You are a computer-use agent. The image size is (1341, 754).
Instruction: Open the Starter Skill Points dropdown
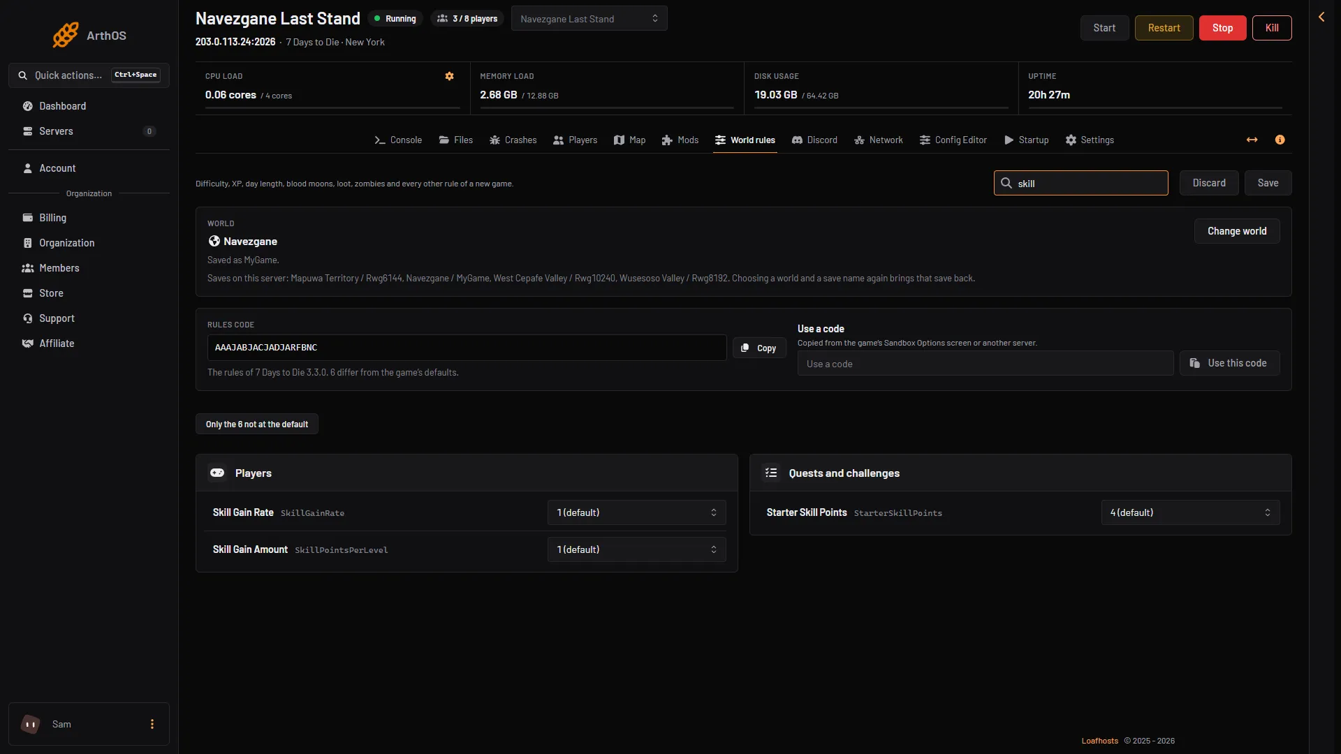[x=1190, y=512]
